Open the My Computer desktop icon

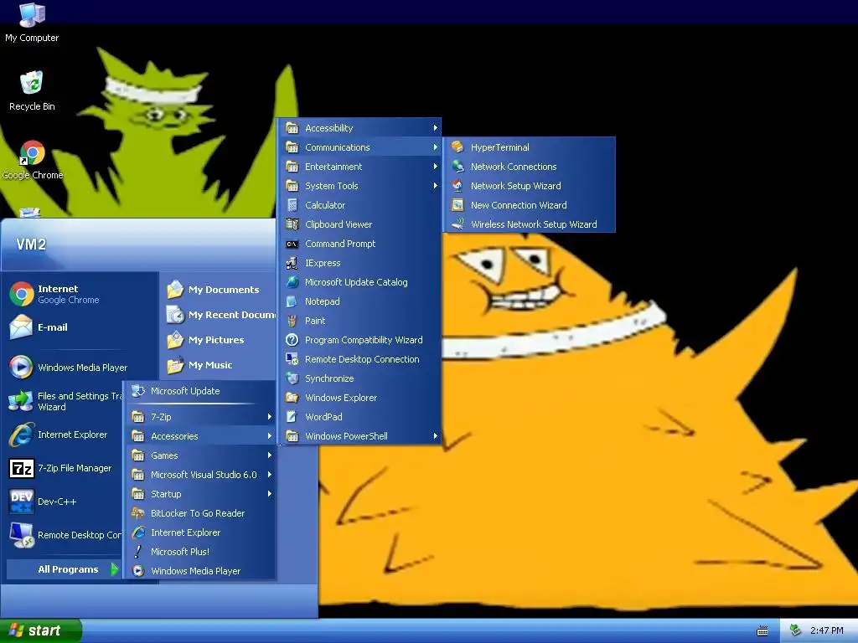pyautogui.click(x=32, y=23)
